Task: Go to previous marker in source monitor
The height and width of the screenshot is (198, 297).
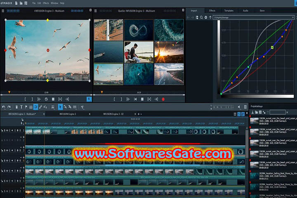Action: pyautogui.click(x=135, y=99)
